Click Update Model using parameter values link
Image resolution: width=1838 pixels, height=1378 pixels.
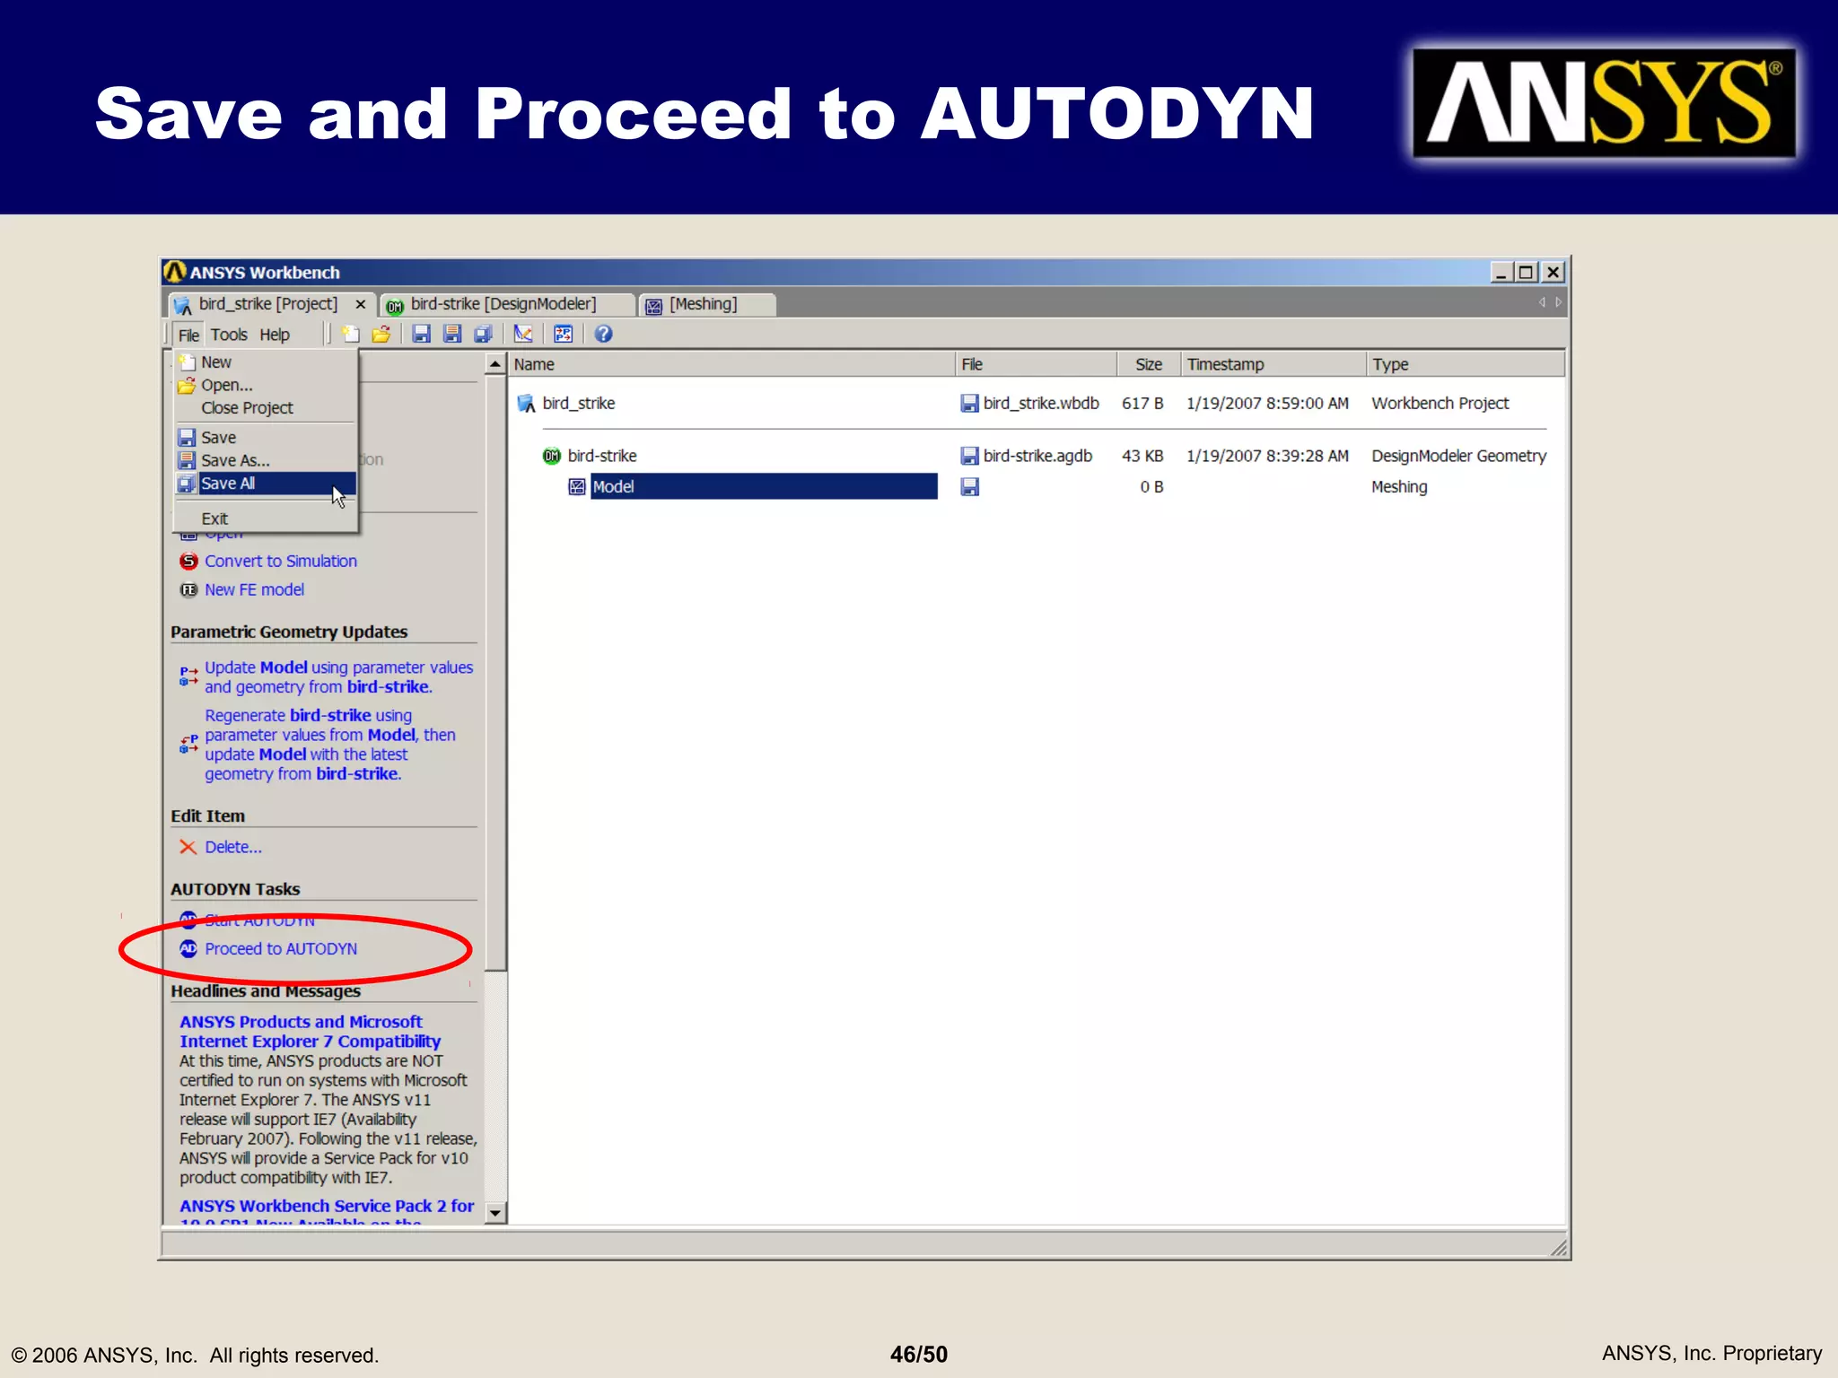(x=338, y=677)
